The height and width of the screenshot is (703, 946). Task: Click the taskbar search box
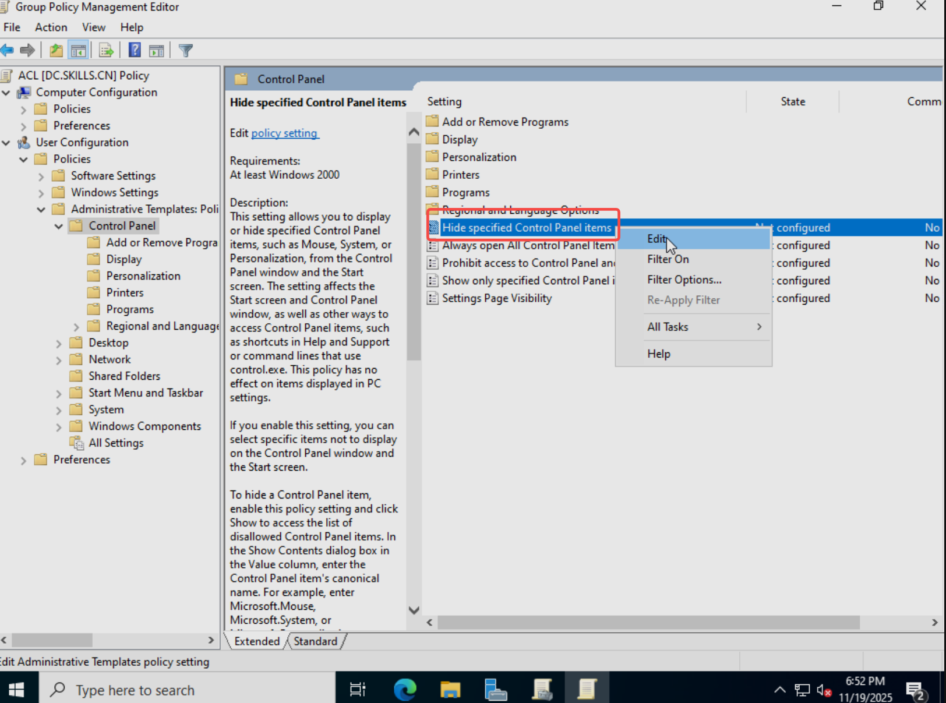(187, 690)
